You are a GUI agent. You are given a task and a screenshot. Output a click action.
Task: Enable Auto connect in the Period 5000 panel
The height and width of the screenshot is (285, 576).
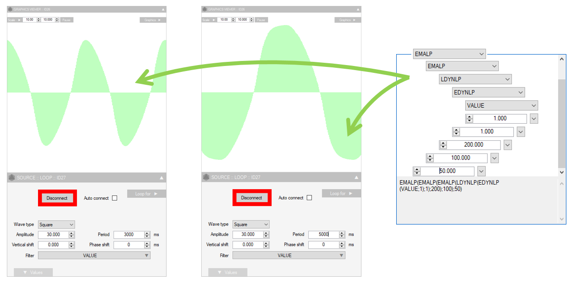(309, 197)
